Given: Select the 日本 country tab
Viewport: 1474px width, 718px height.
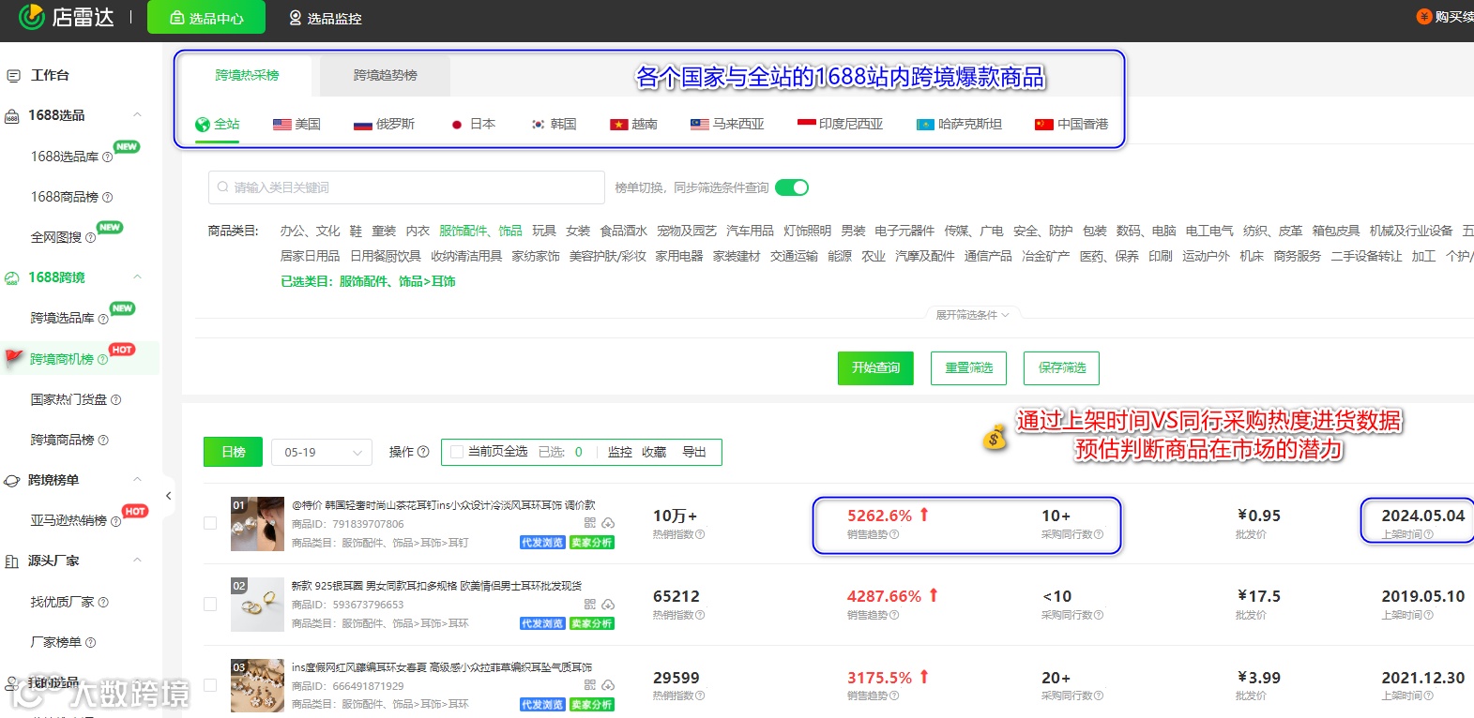Looking at the screenshot, I should pos(473,124).
